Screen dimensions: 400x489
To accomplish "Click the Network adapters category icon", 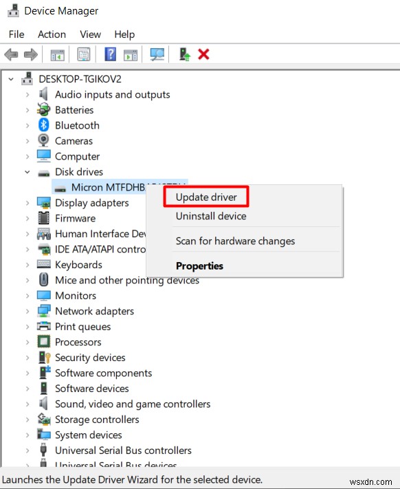I will click(43, 311).
